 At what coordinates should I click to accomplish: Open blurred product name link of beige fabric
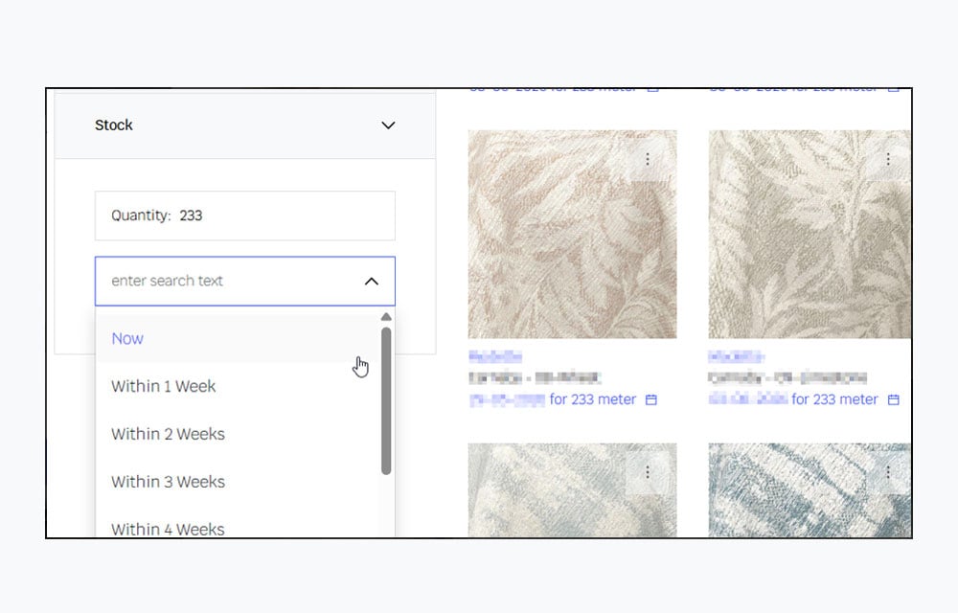[x=736, y=356]
